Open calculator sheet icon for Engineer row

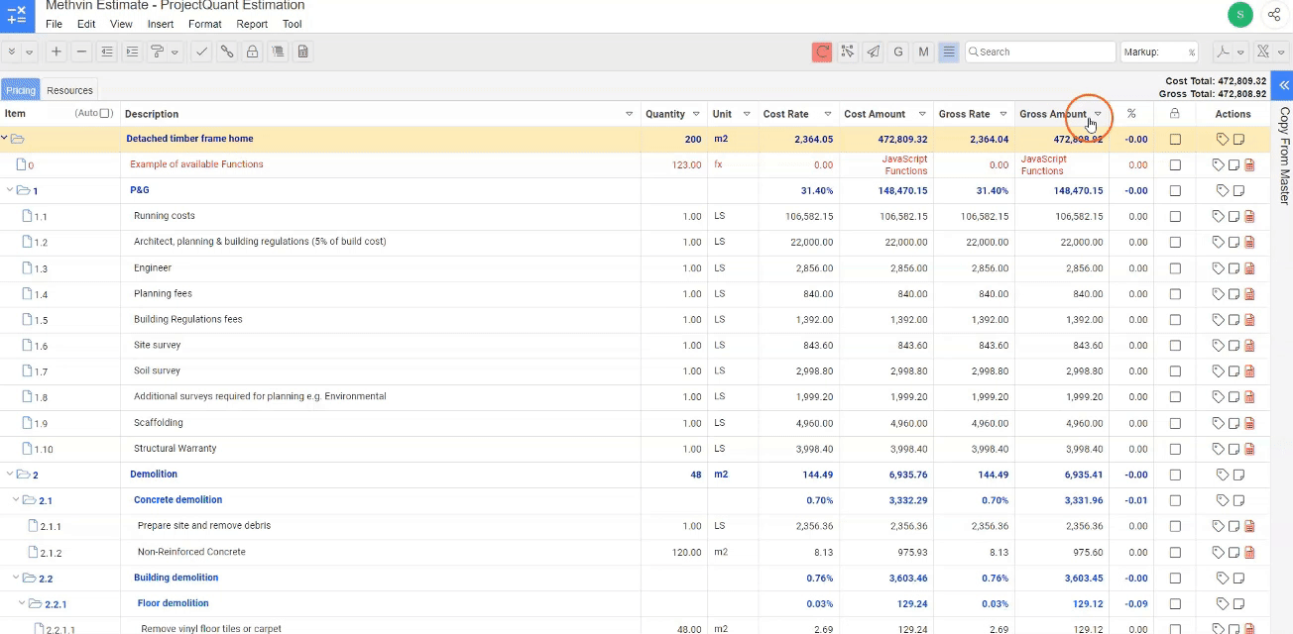point(1249,268)
